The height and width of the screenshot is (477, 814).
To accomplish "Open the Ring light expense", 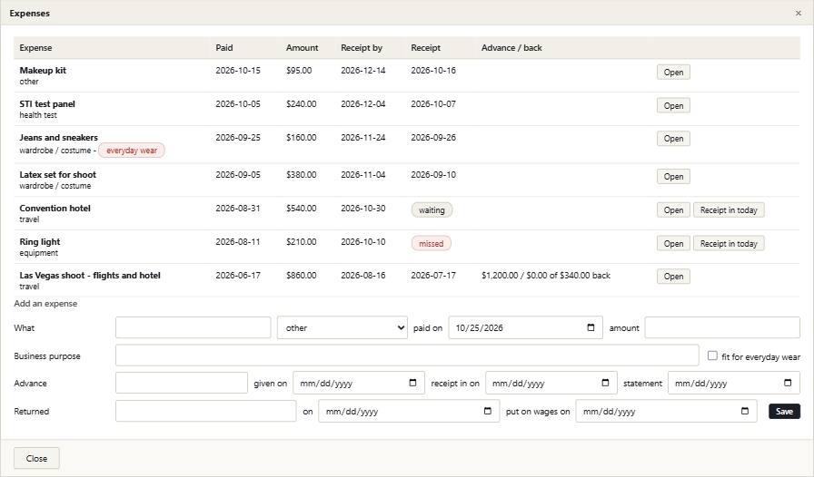I will tap(673, 243).
